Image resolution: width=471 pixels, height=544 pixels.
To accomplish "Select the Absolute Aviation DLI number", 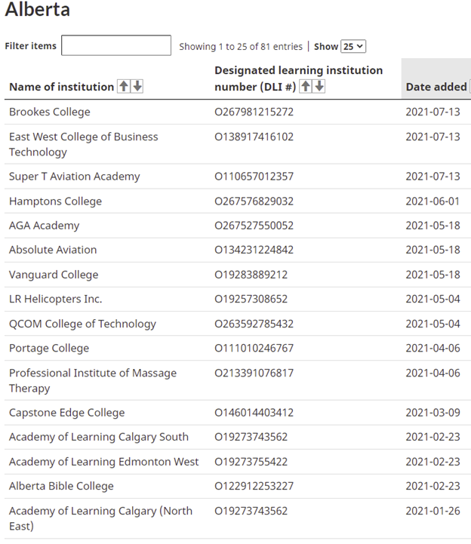I will click(254, 250).
